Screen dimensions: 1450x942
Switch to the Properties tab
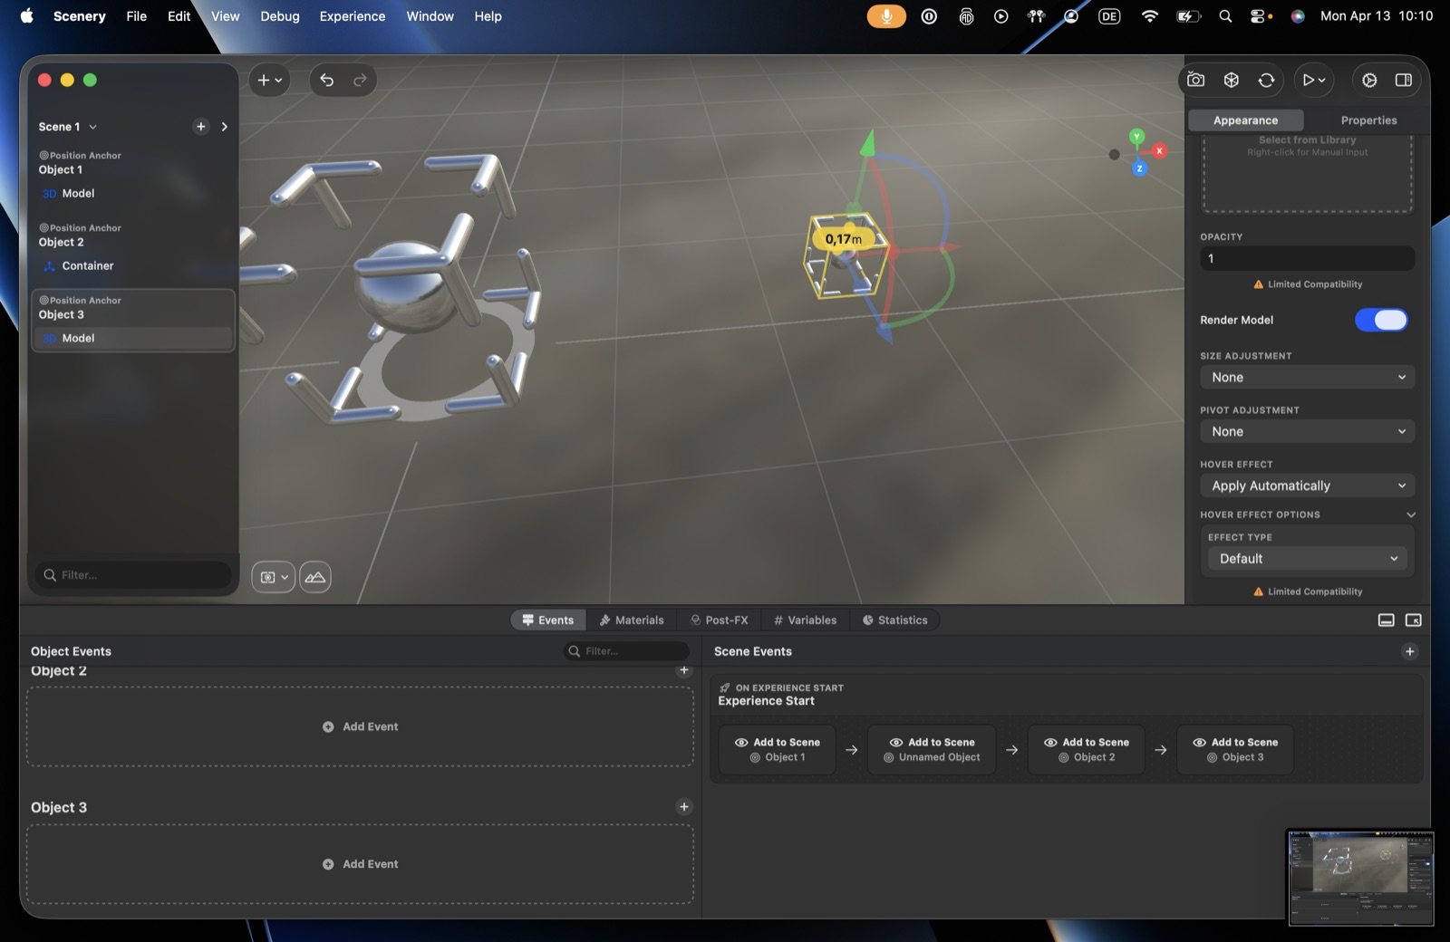pyautogui.click(x=1368, y=120)
